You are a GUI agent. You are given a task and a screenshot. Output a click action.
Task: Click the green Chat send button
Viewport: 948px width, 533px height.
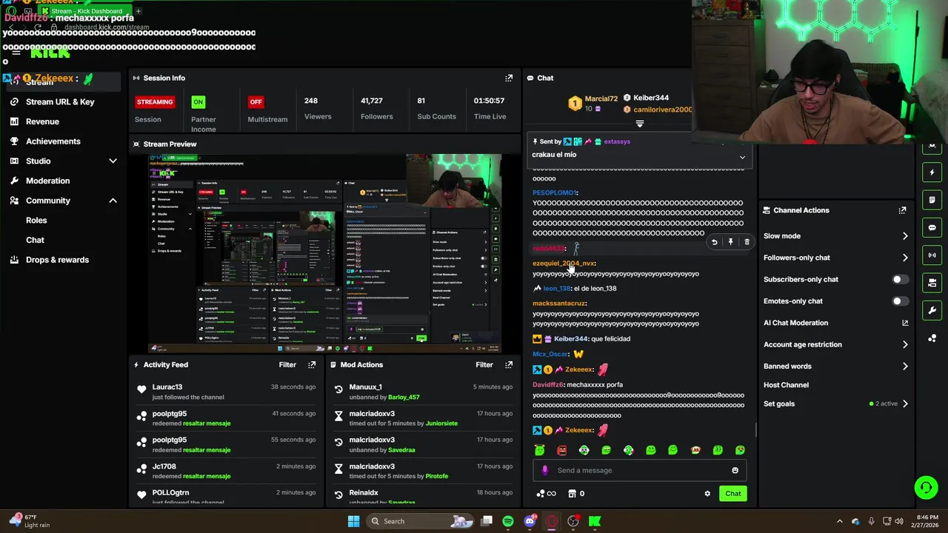(732, 494)
